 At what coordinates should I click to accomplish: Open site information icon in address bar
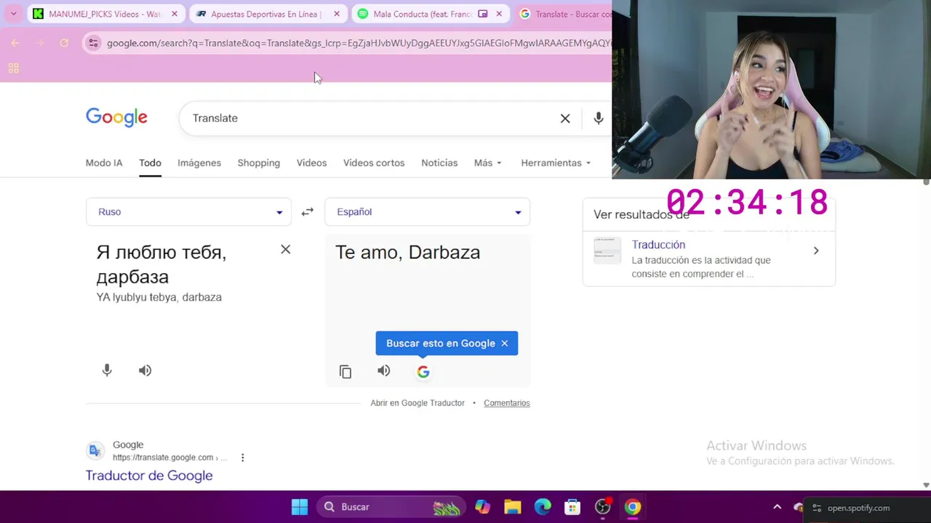[x=93, y=43]
